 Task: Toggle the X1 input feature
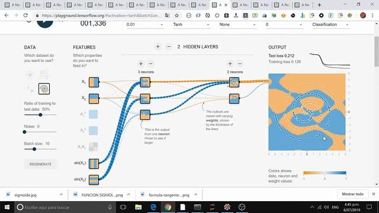point(94,82)
